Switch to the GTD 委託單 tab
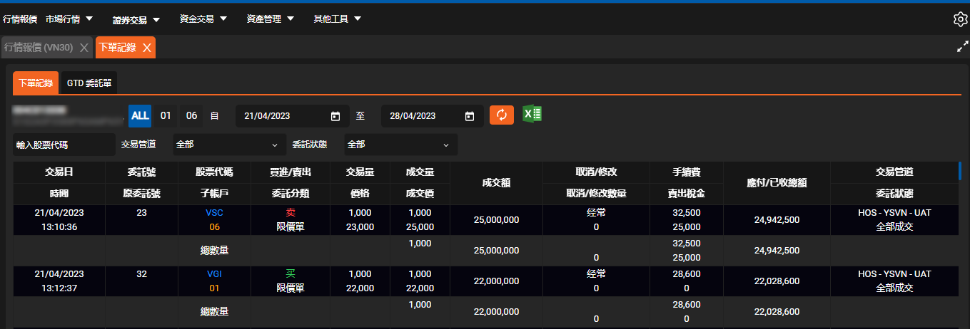 point(89,83)
